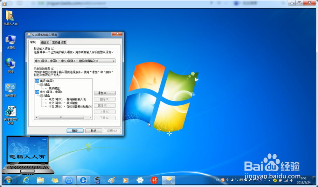Open the wrench settings icon in language bar

(250, 180)
